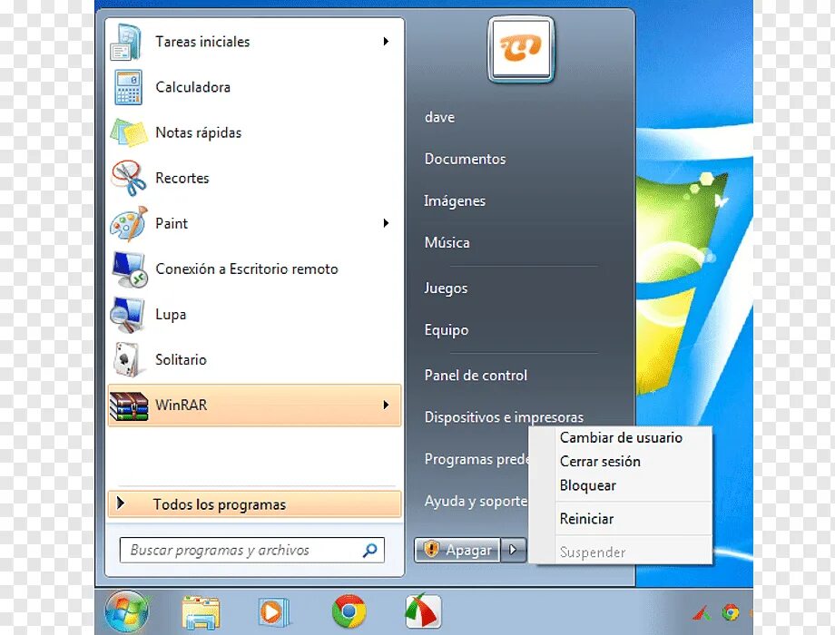Screen dimensions: 835x635
Task: Click the Chrome icon in system tray
Action: point(730,613)
